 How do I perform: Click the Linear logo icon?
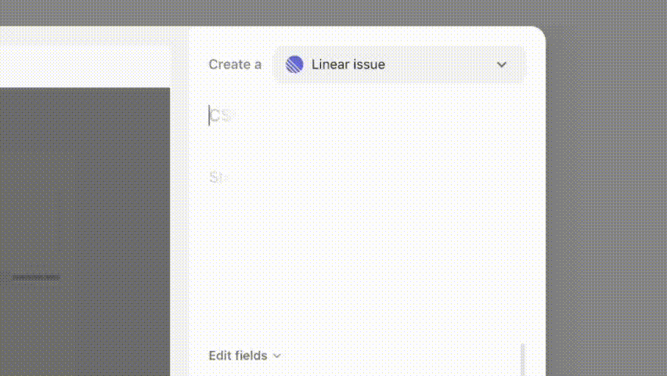(294, 65)
